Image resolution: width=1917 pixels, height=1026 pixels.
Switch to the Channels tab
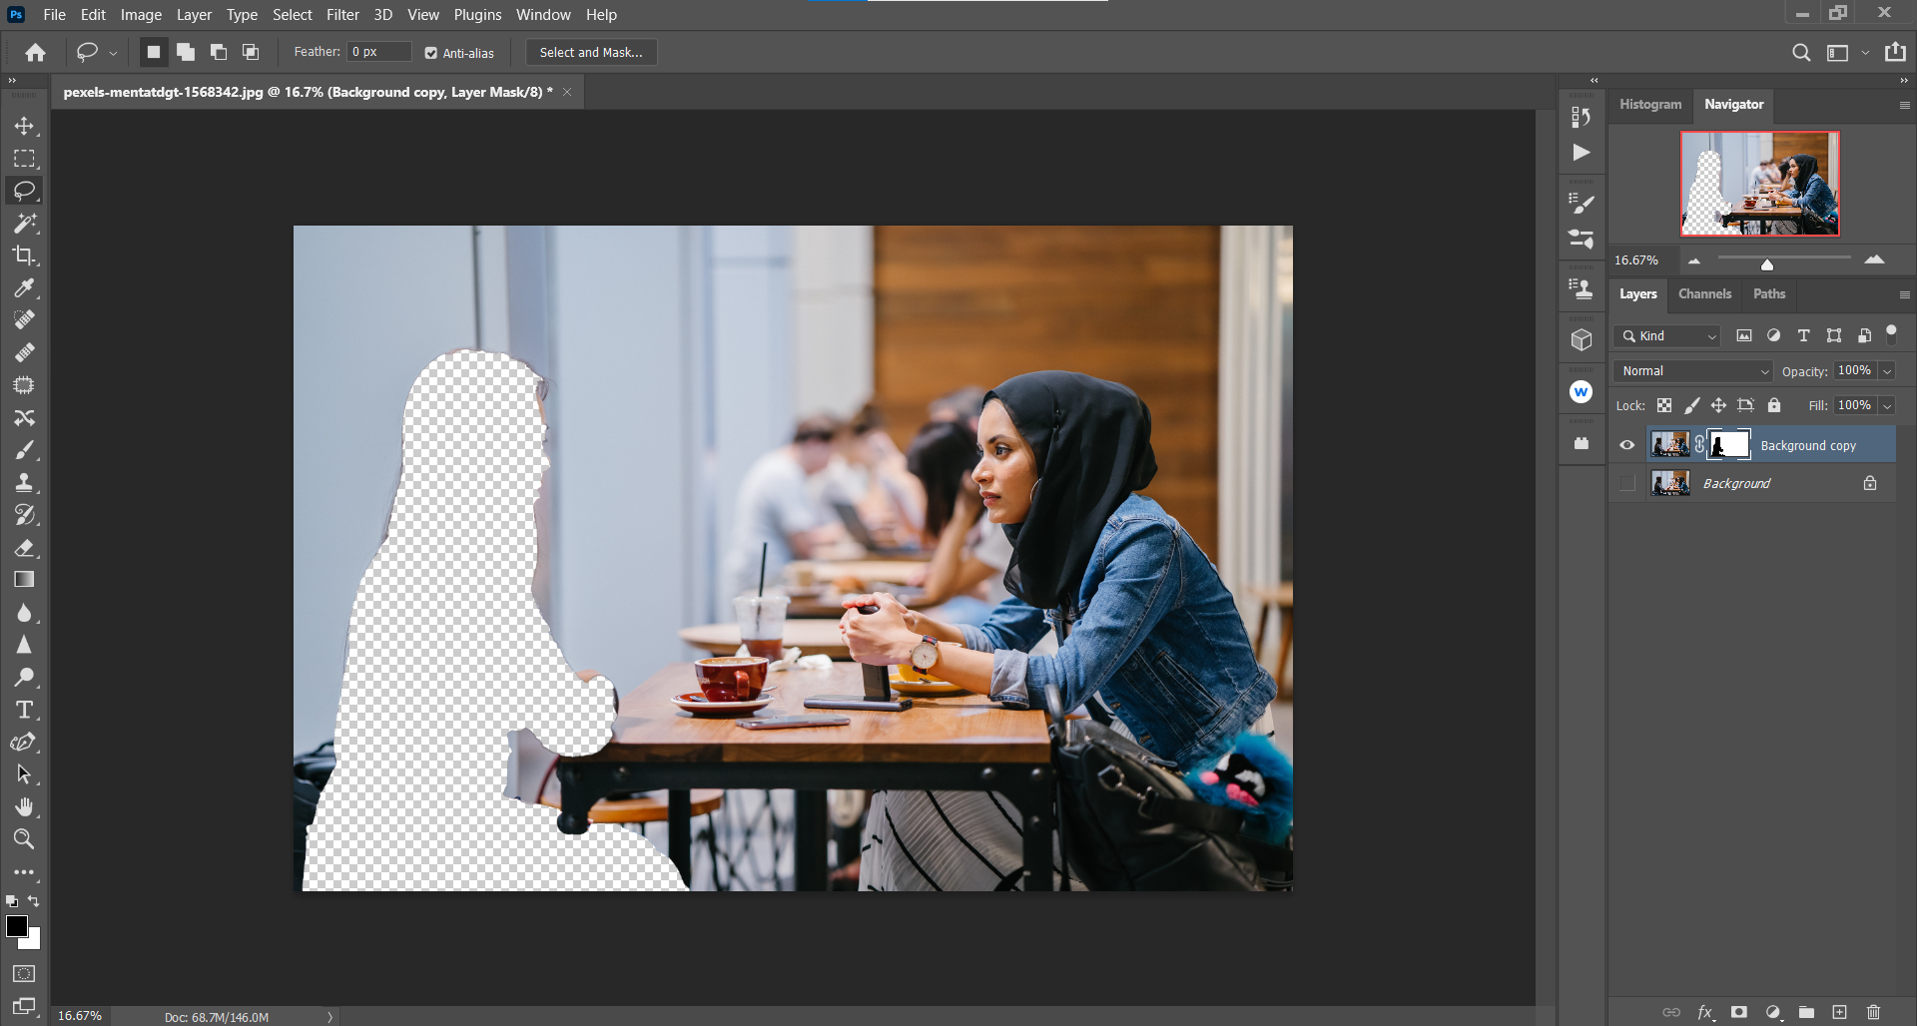(1704, 294)
